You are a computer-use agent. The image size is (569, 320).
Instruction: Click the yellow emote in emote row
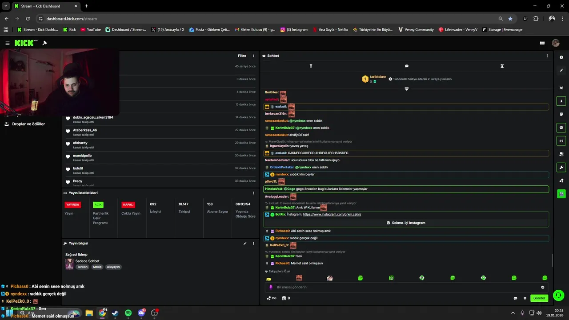pos(268,279)
